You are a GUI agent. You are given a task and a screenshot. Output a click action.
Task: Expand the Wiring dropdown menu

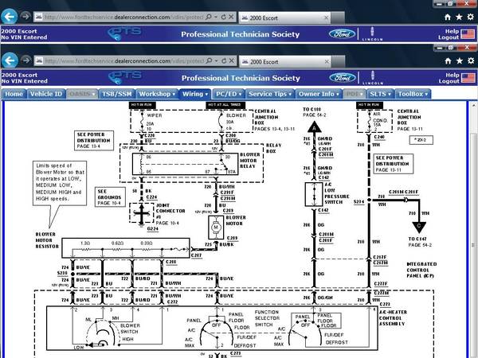[194, 94]
